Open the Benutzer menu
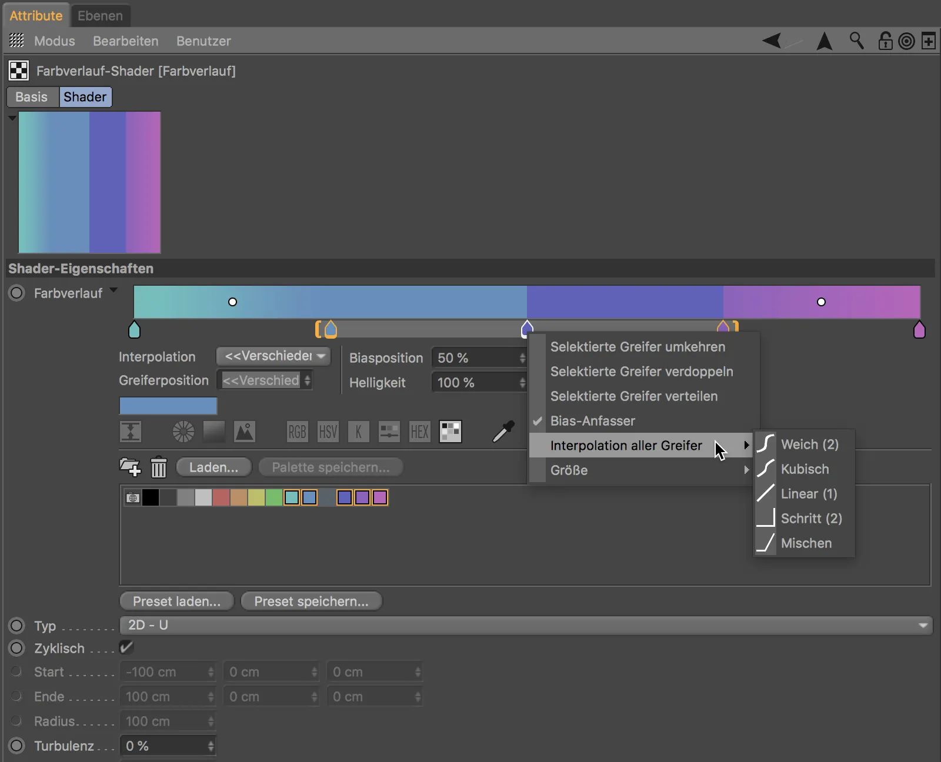941x762 pixels. tap(203, 41)
